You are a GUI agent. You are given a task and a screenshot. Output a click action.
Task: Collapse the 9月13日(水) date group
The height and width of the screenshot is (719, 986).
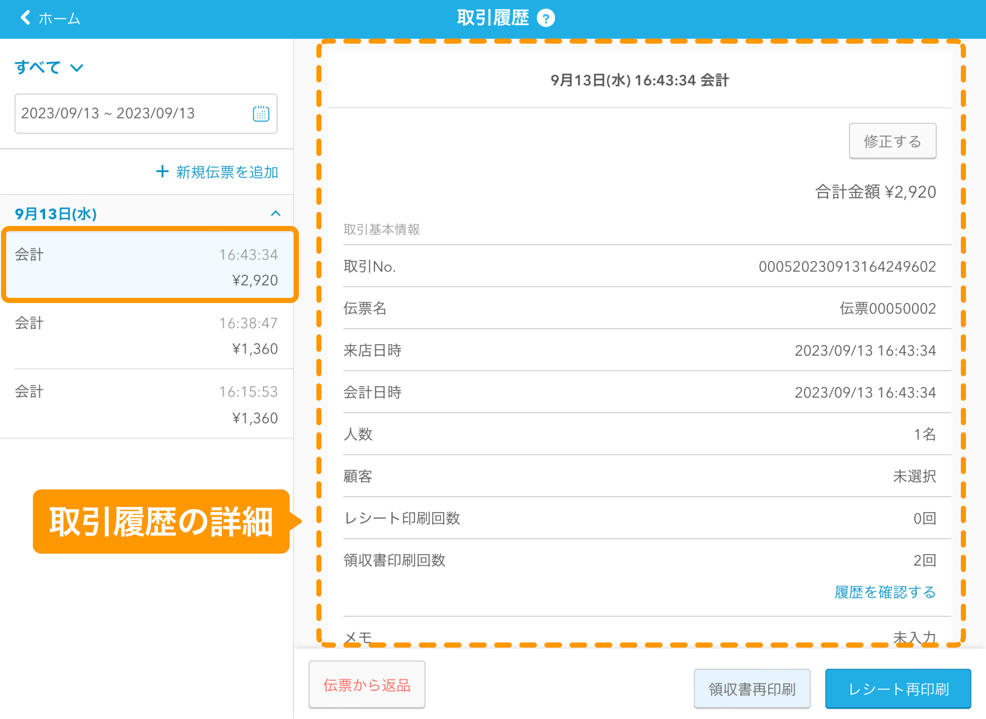(x=276, y=214)
